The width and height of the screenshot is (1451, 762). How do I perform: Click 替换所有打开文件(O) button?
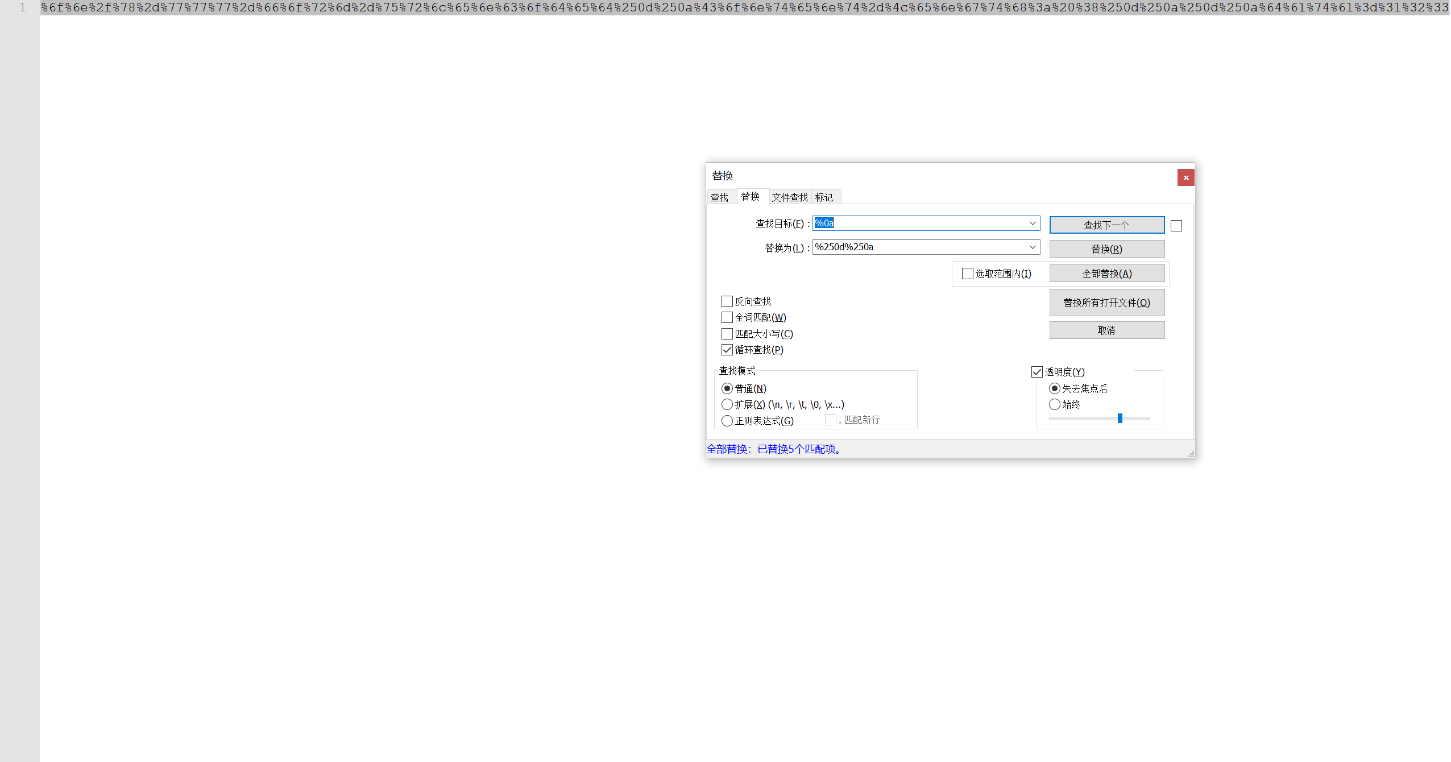click(x=1106, y=303)
